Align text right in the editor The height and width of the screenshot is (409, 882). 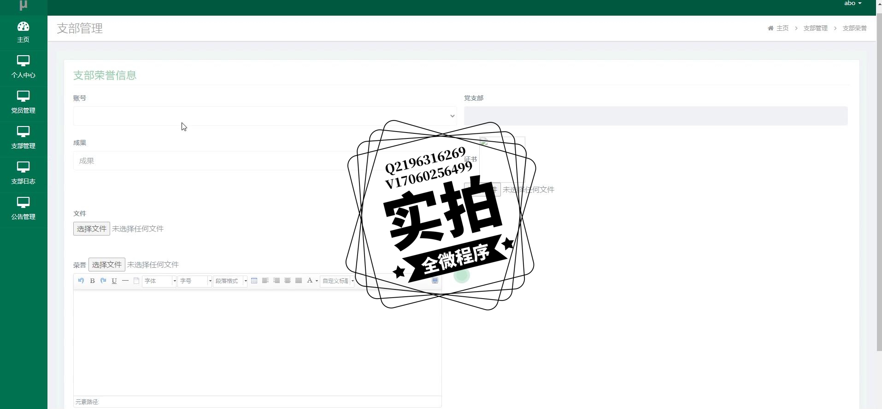[276, 281]
